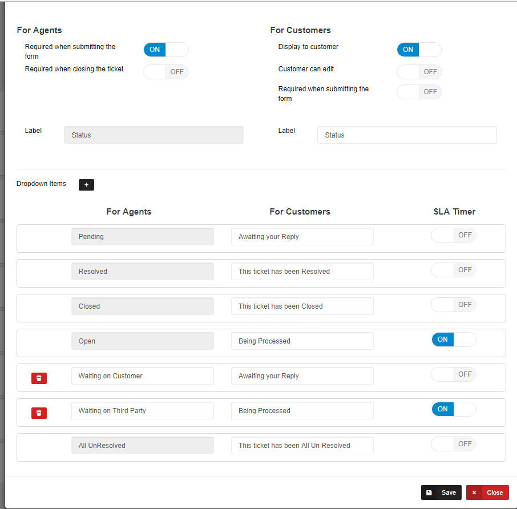Disable SLA Timer for Open status
Screen dimensions: 517x509
453,340
